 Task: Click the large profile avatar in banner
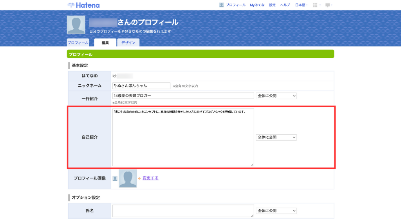click(76, 25)
